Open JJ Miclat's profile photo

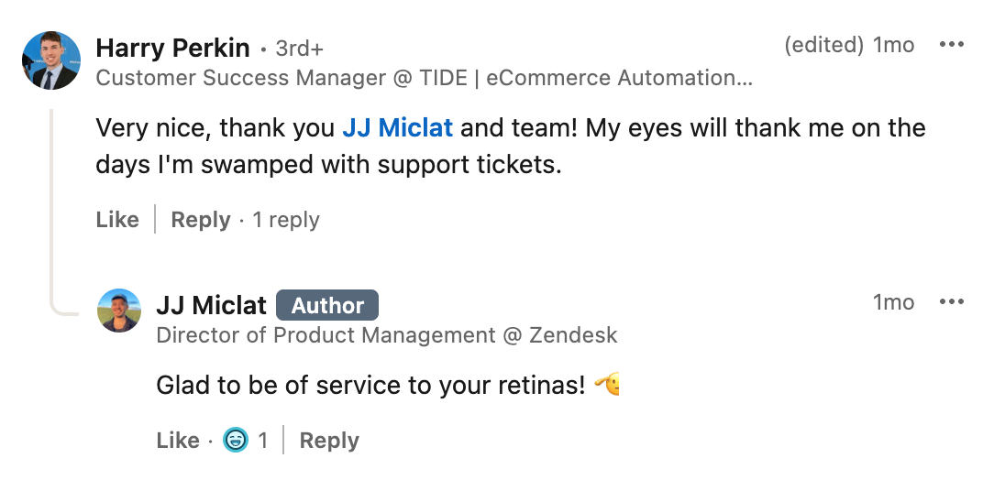(119, 311)
